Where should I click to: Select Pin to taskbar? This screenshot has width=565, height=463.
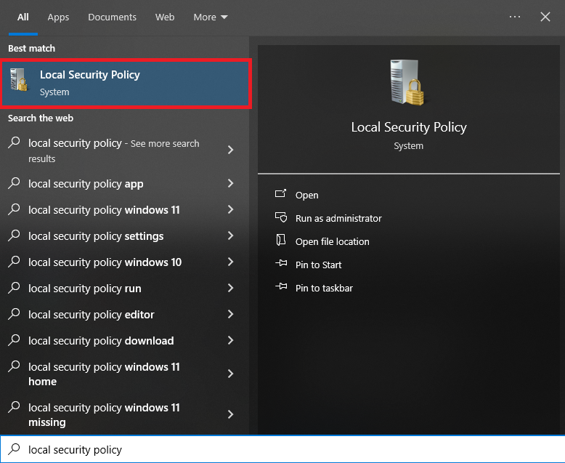coord(324,288)
